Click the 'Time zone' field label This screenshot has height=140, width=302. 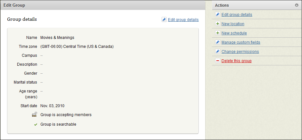(28, 47)
